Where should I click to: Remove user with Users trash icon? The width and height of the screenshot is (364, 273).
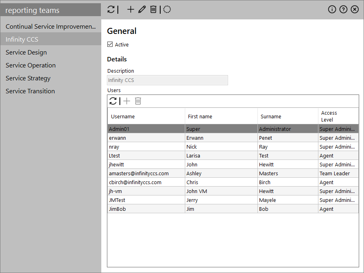[138, 101]
